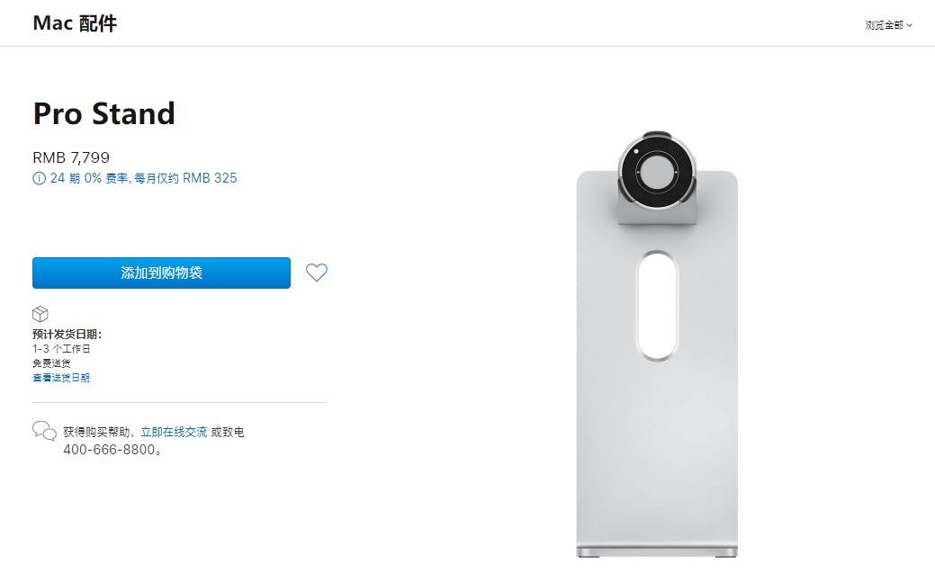Click the info icon beside installment offer
935x573 pixels.
39,178
